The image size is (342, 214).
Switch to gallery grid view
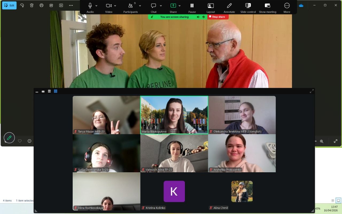point(56,91)
